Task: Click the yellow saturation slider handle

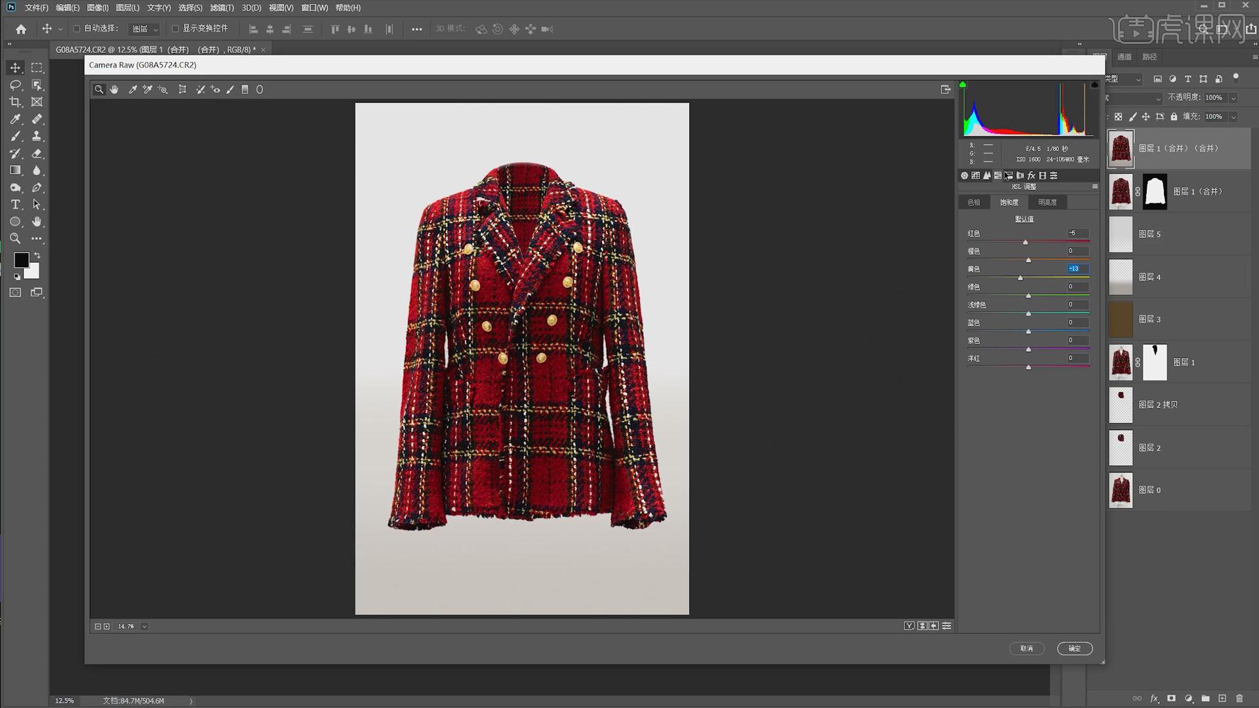Action: pos(1020,278)
